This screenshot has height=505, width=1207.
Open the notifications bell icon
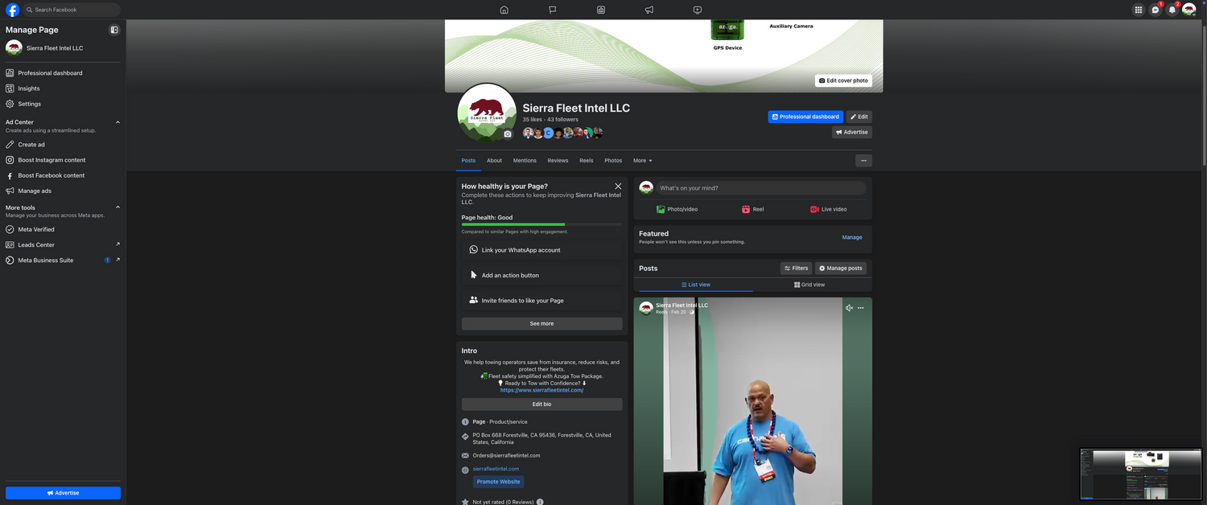pos(1172,10)
